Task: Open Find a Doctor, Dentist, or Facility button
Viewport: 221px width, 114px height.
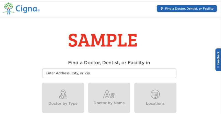Action: coord(187,9)
